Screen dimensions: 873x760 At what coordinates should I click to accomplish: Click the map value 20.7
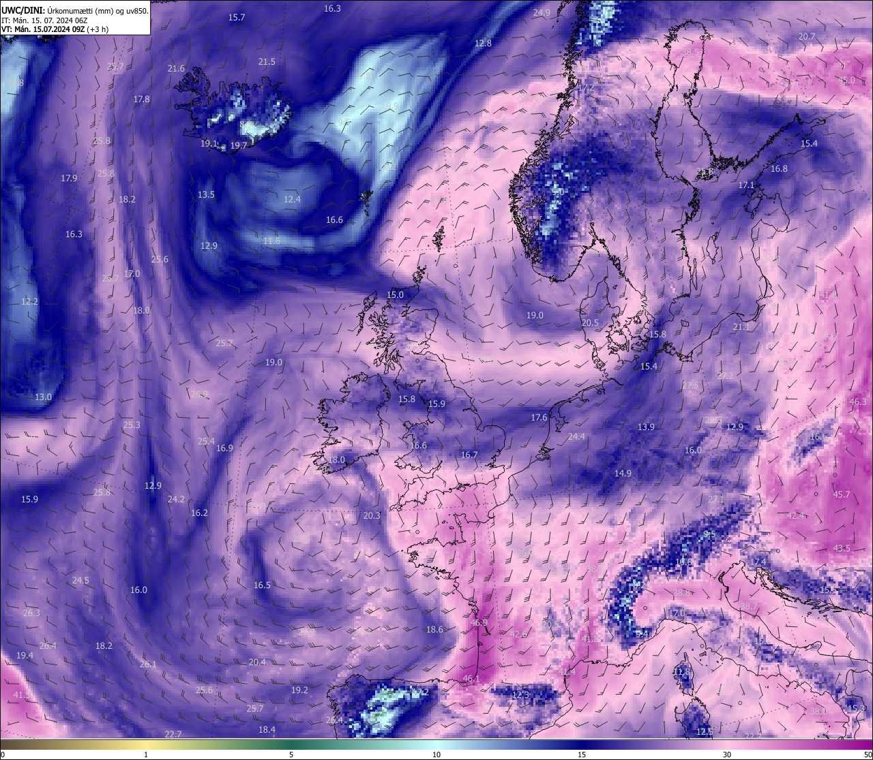tap(807, 36)
